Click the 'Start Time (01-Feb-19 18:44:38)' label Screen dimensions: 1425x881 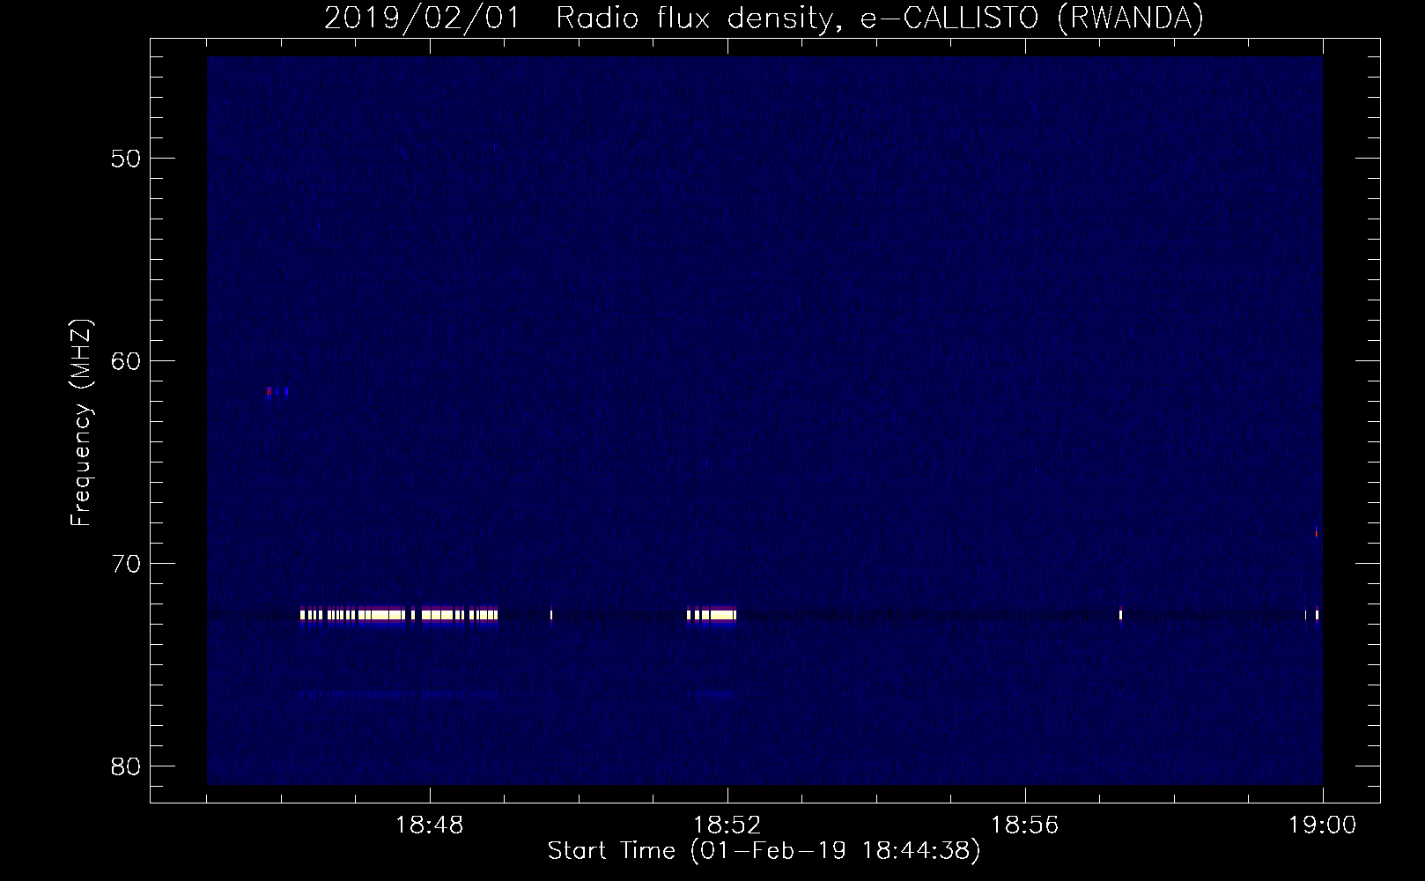point(764,851)
